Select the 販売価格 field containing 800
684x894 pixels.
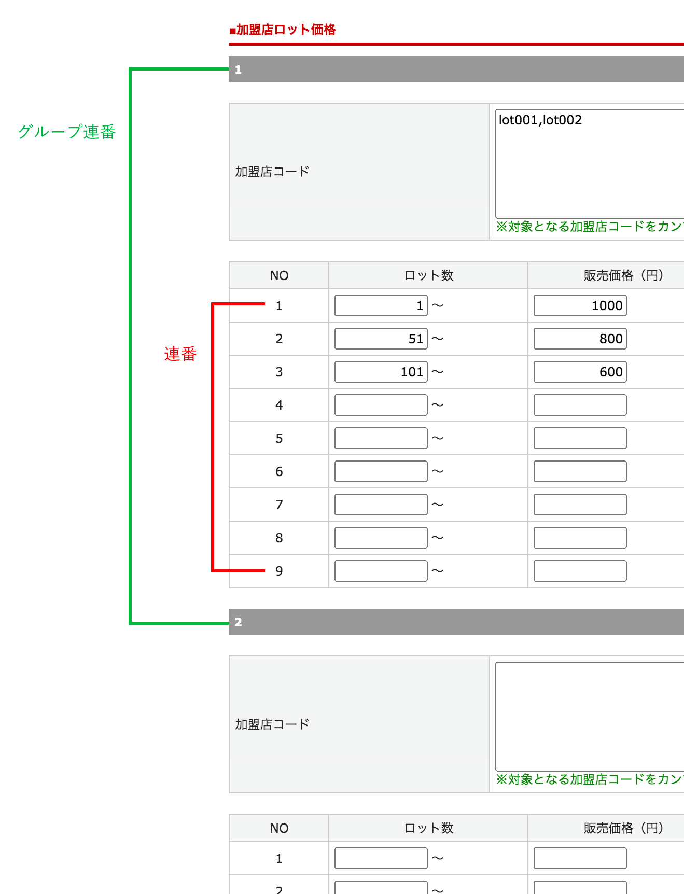tap(580, 339)
